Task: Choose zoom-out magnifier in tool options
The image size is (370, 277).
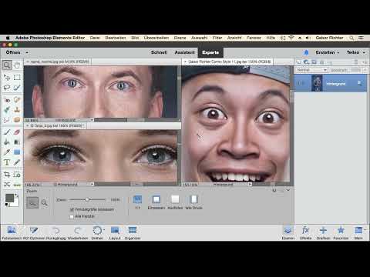Action: (45, 202)
